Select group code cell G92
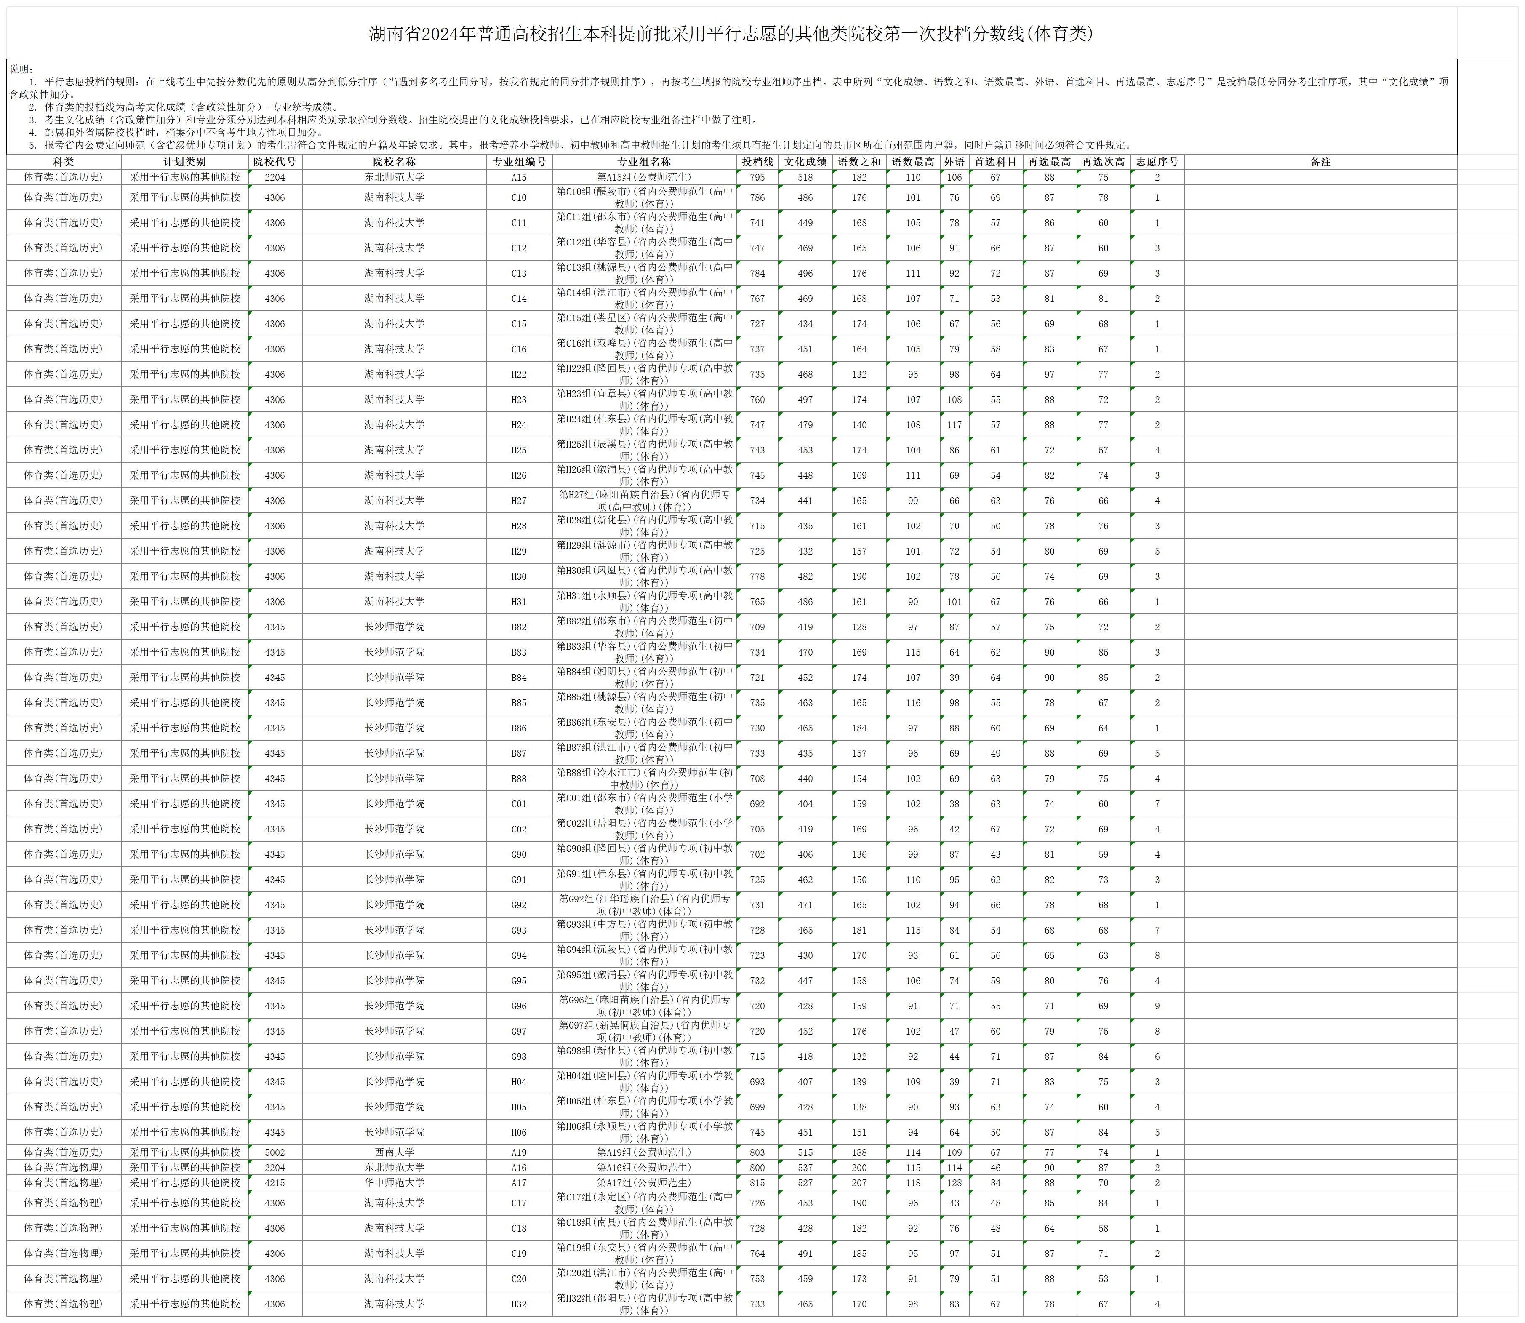This screenshot has width=1525, height=1323. click(x=519, y=904)
